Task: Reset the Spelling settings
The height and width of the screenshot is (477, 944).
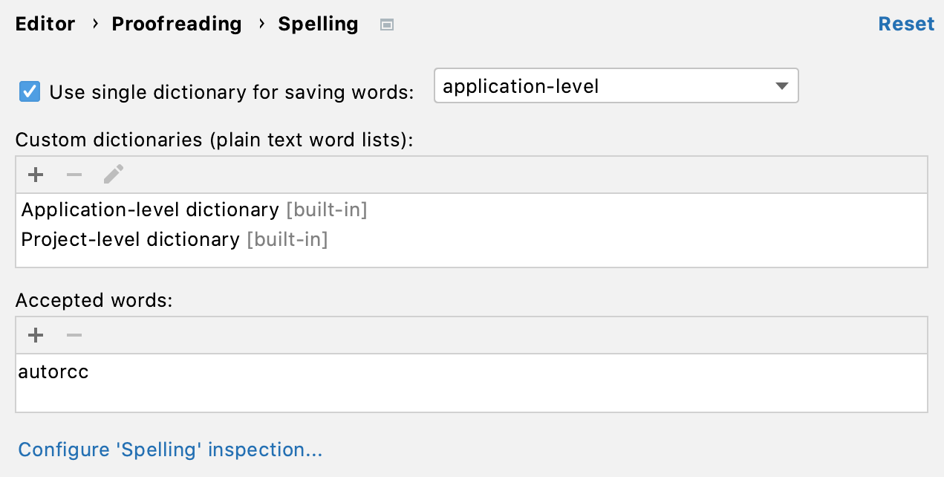Action: (906, 23)
